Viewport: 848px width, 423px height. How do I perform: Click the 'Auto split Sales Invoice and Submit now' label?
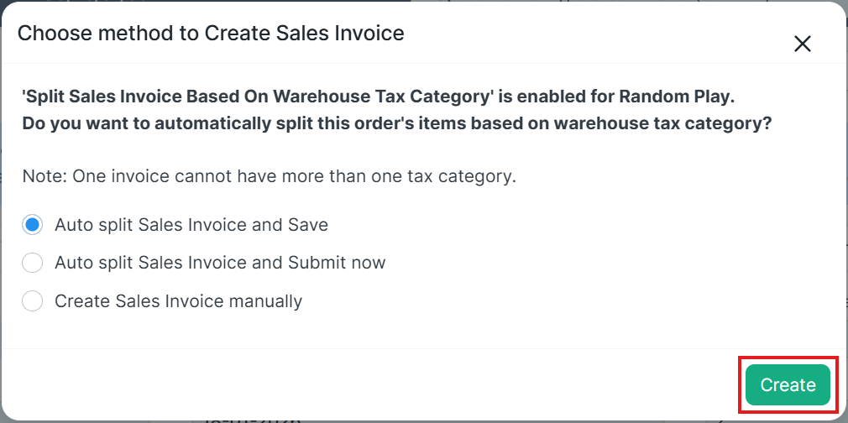point(220,263)
